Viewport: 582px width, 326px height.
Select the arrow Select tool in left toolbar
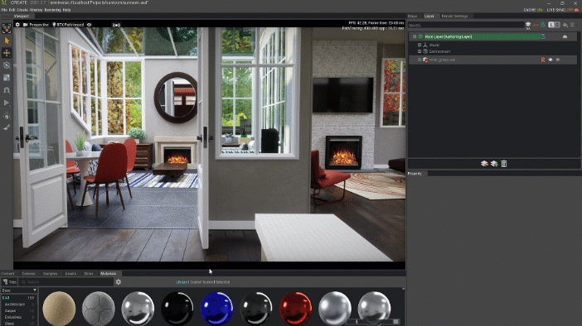pos(7,41)
